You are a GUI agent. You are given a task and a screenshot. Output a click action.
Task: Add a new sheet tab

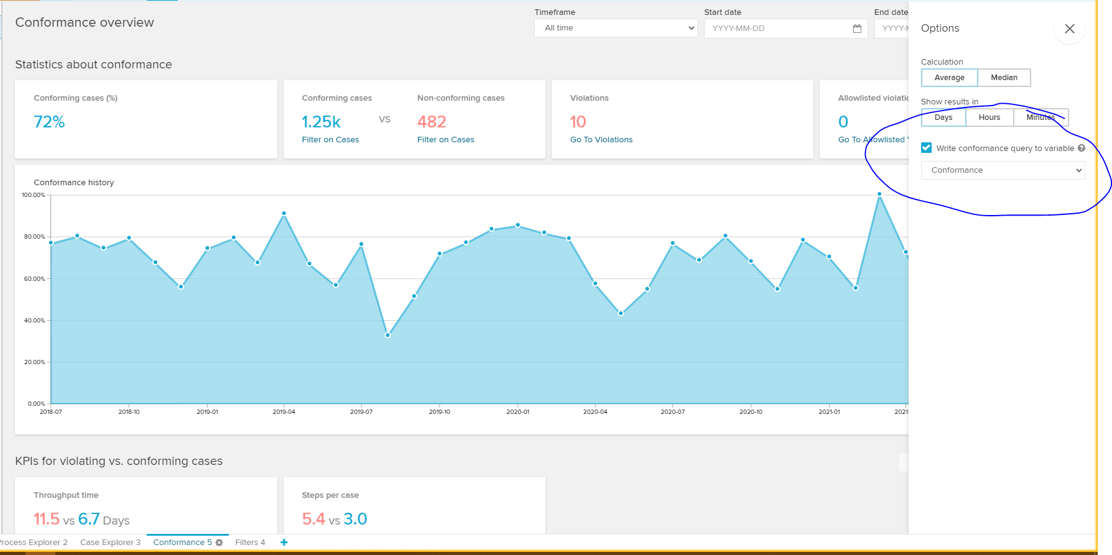click(x=284, y=543)
